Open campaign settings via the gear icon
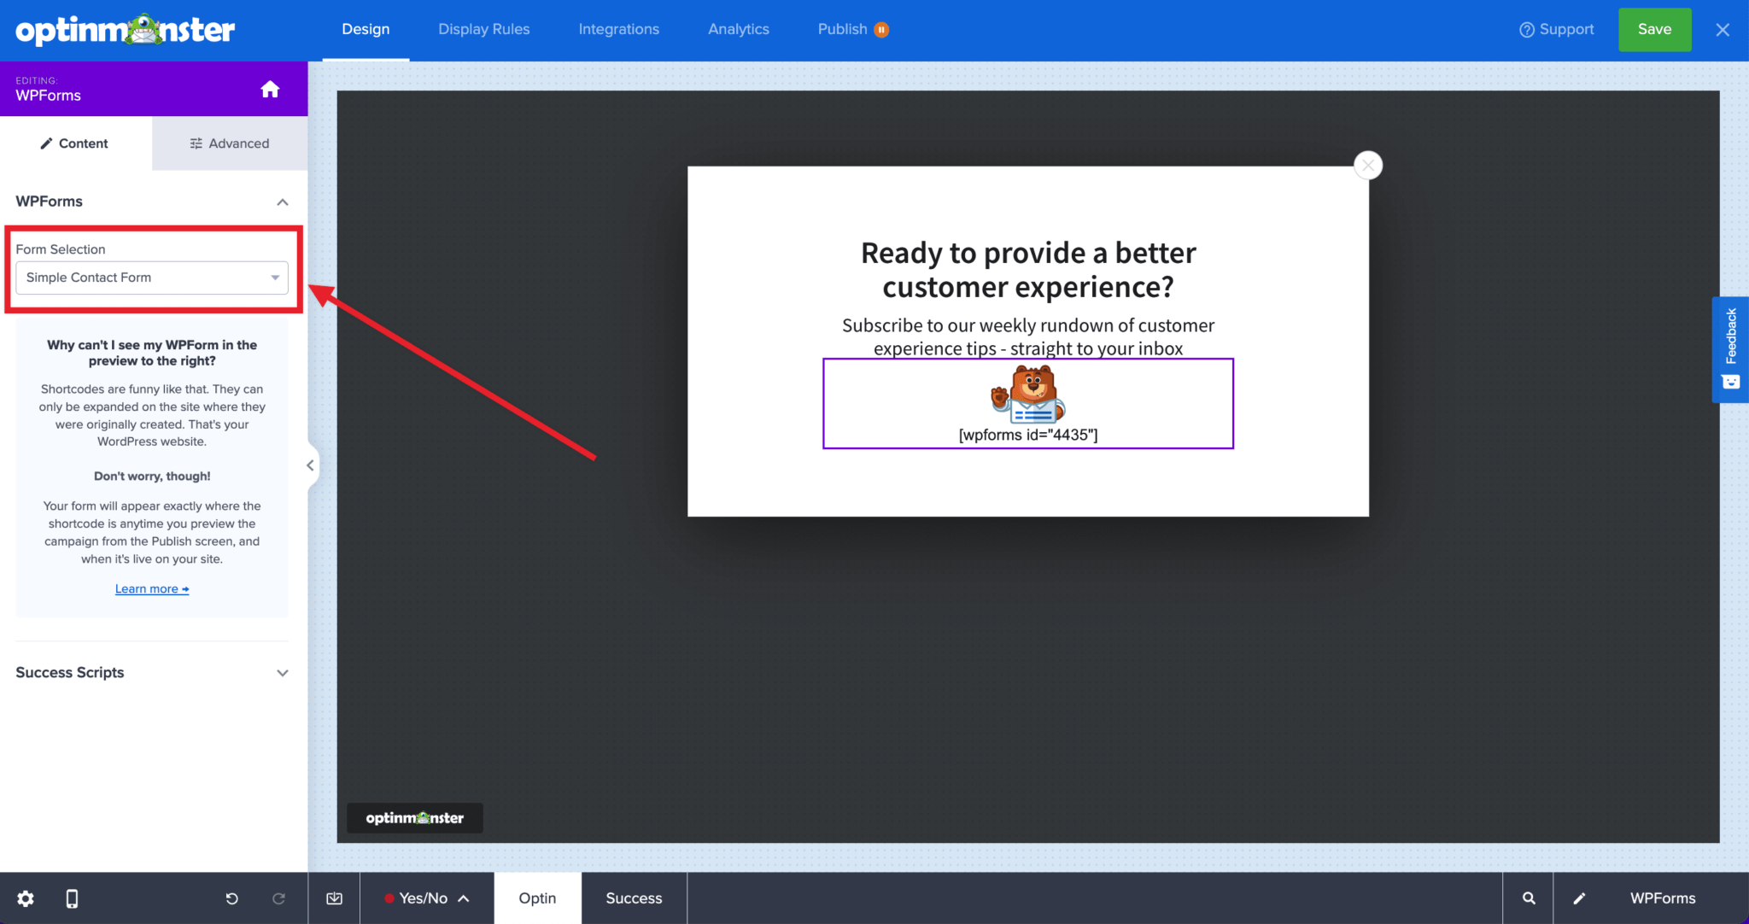The width and height of the screenshot is (1749, 924). click(x=24, y=898)
